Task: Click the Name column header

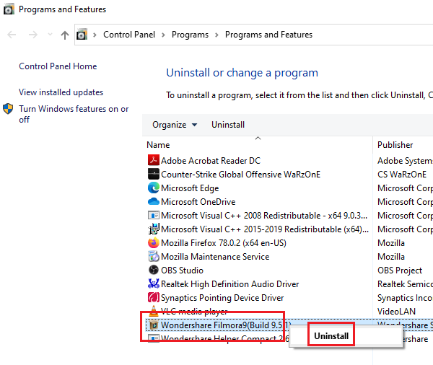Action: coord(158,145)
